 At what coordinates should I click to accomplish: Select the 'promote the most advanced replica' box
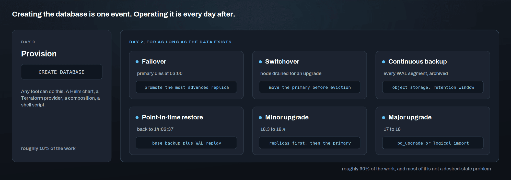coord(186,87)
